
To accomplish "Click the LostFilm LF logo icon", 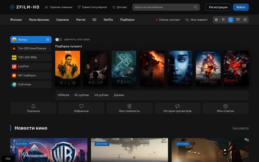I will click(14, 67).
